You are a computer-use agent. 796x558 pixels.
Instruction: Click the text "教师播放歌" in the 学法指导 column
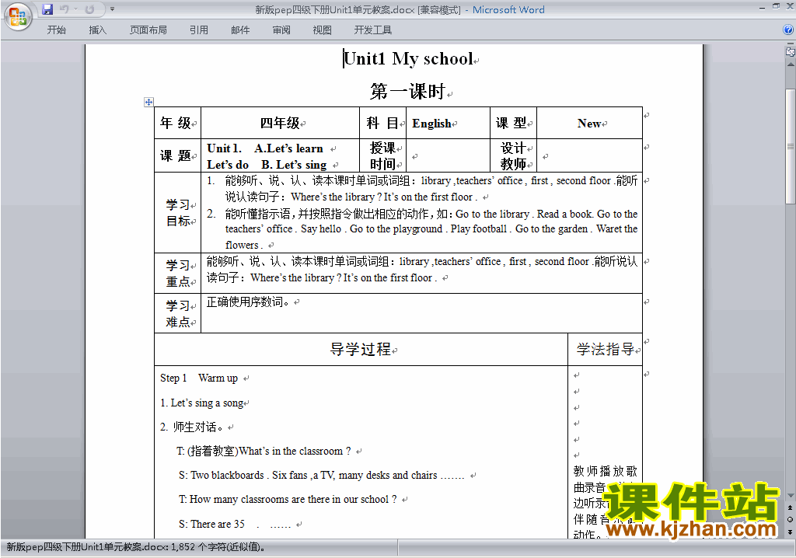(605, 471)
